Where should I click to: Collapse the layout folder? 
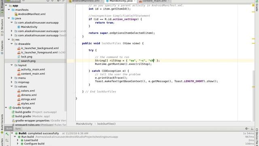[12, 65]
